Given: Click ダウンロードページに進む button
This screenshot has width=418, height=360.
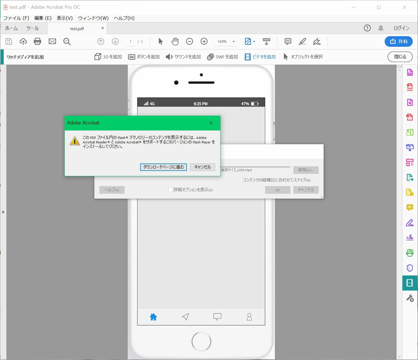Looking at the screenshot, I should click(x=163, y=167).
